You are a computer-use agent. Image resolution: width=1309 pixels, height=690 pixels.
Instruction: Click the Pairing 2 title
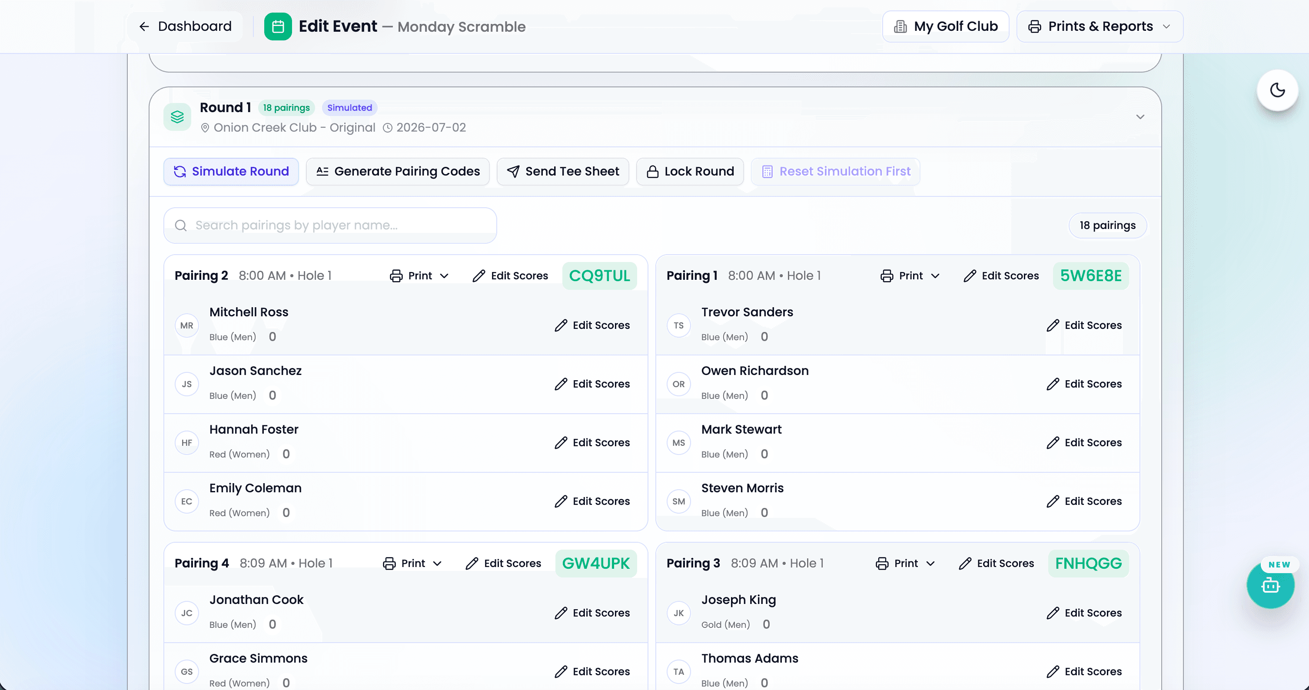point(201,275)
